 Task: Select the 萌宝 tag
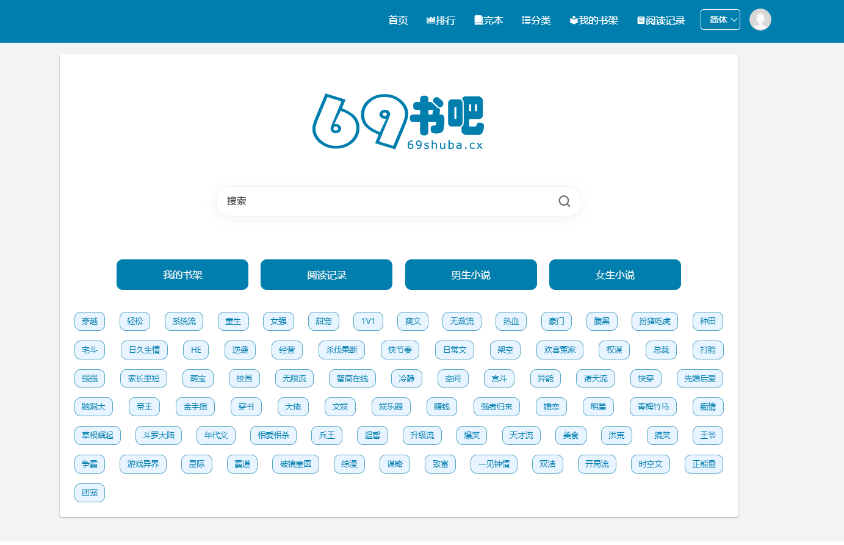click(198, 378)
